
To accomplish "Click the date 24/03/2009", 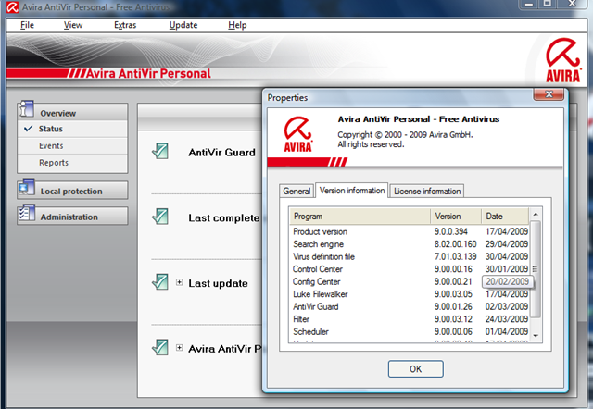I will click(507, 318).
